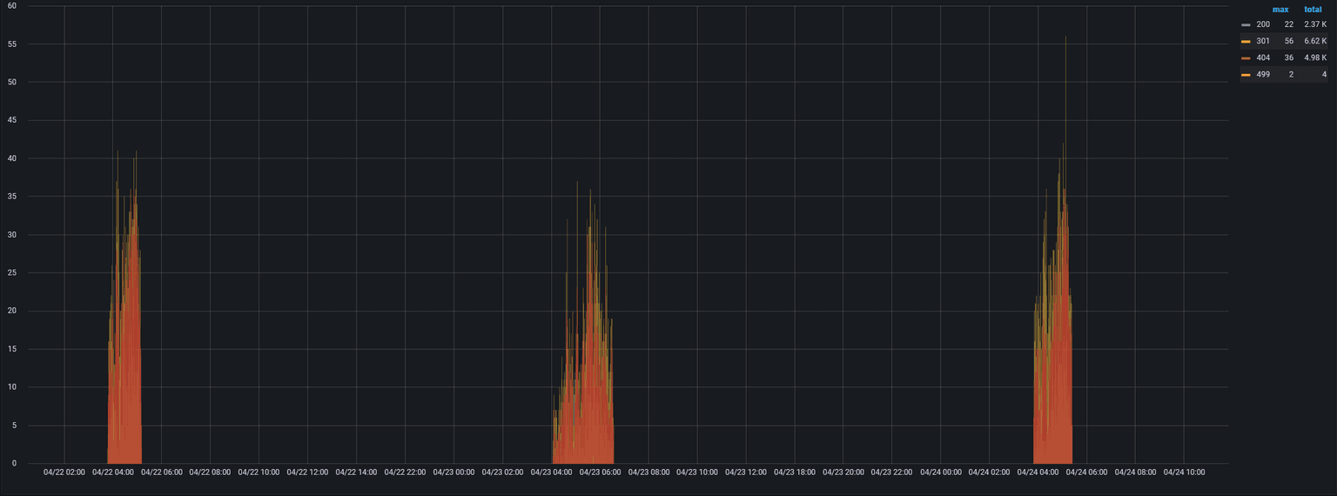Viewport: 1337px width, 496px height.
Task: Sort the legend by max column
Action: 1280,10
